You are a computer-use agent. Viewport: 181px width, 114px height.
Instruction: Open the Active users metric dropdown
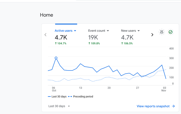[65, 31]
